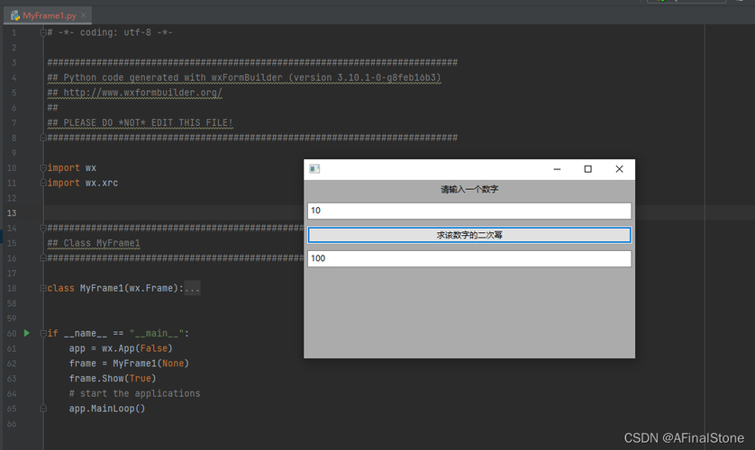Screen dimensions: 755x450
Task: Click the '## Class MyFrame1' comment
Action: [94, 243]
